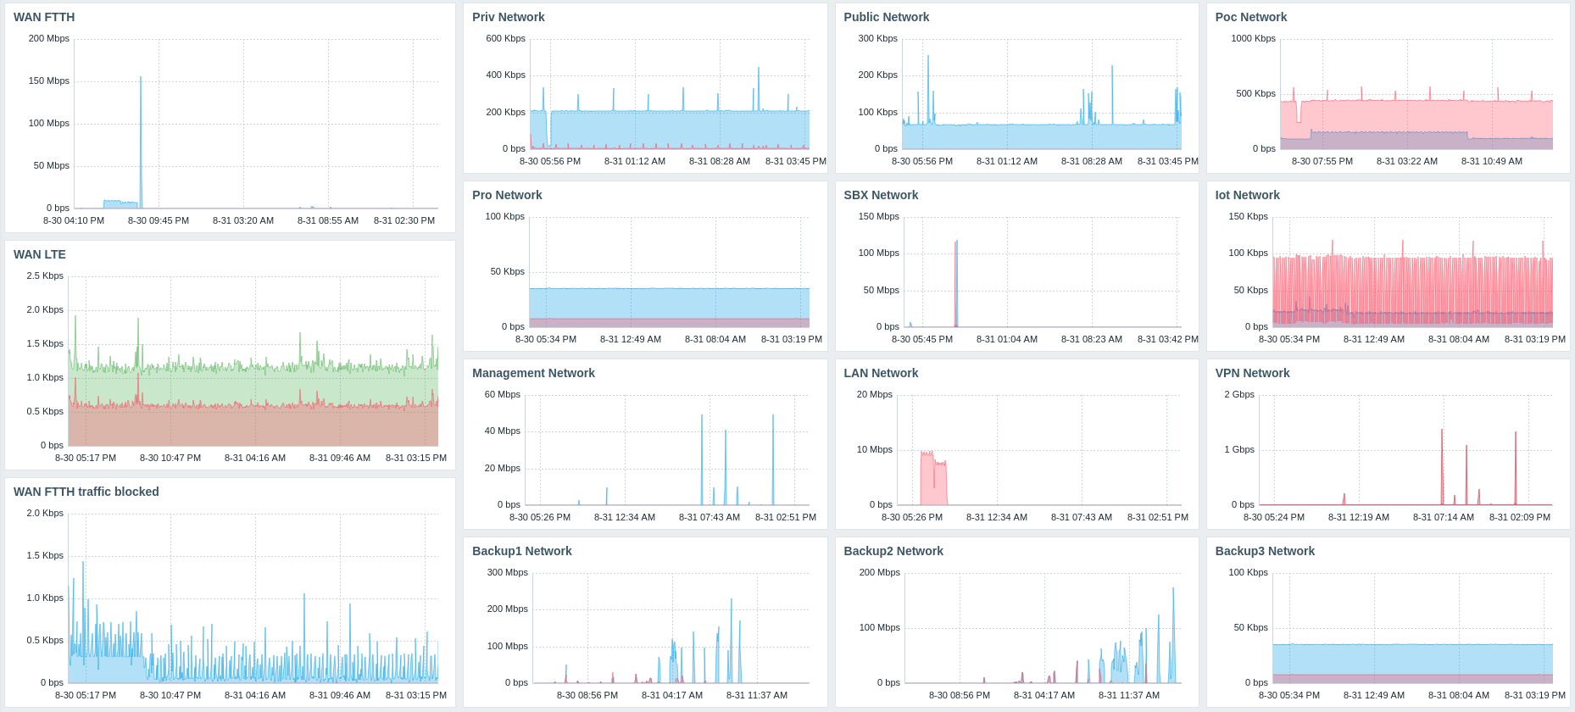This screenshot has height=712, width=1575.
Task: Click the Backup2 Network panel title
Action: coord(893,551)
